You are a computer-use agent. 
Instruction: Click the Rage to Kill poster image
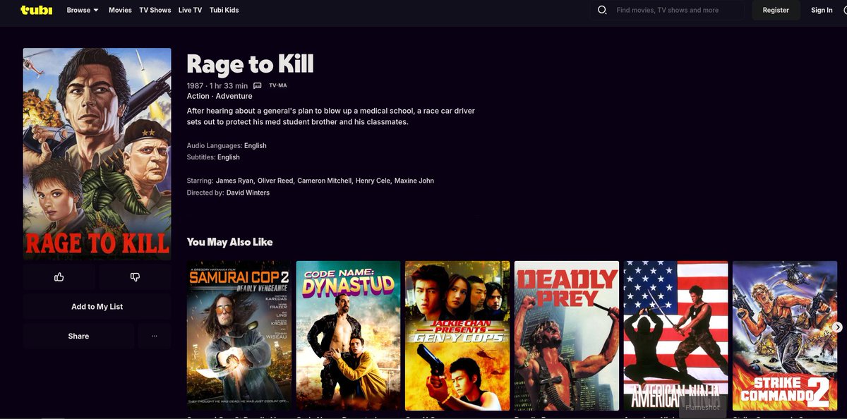pos(97,154)
